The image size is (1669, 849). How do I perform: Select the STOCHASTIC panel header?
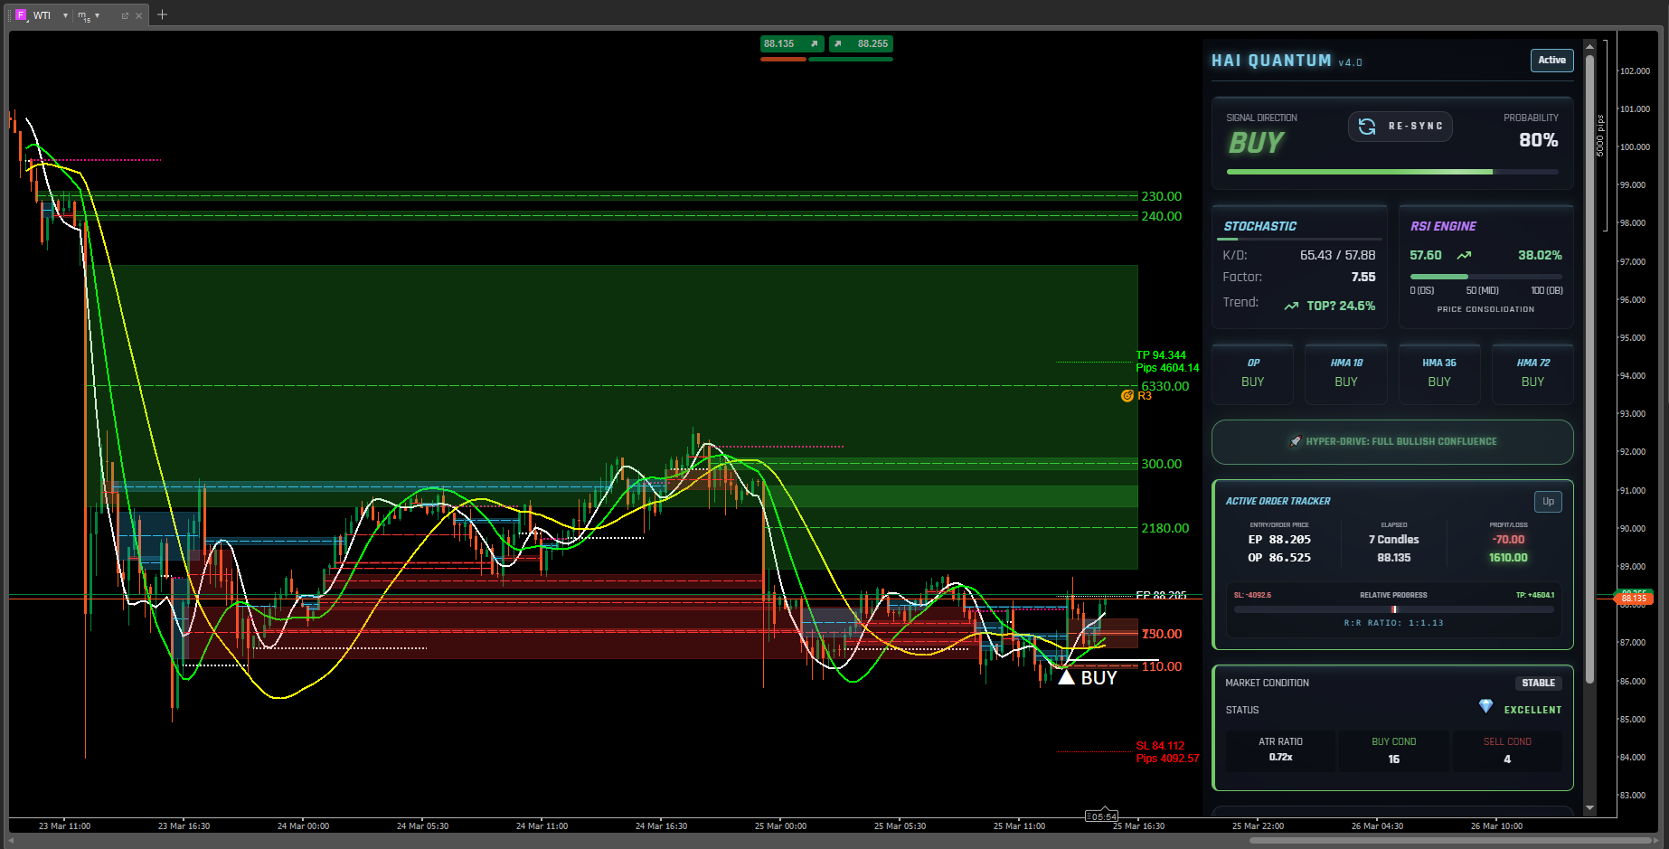[1259, 226]
